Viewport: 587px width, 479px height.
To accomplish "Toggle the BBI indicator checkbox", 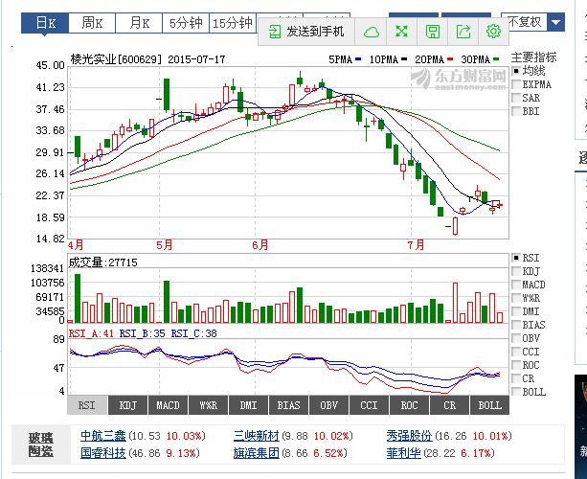I will click(517, 111).
